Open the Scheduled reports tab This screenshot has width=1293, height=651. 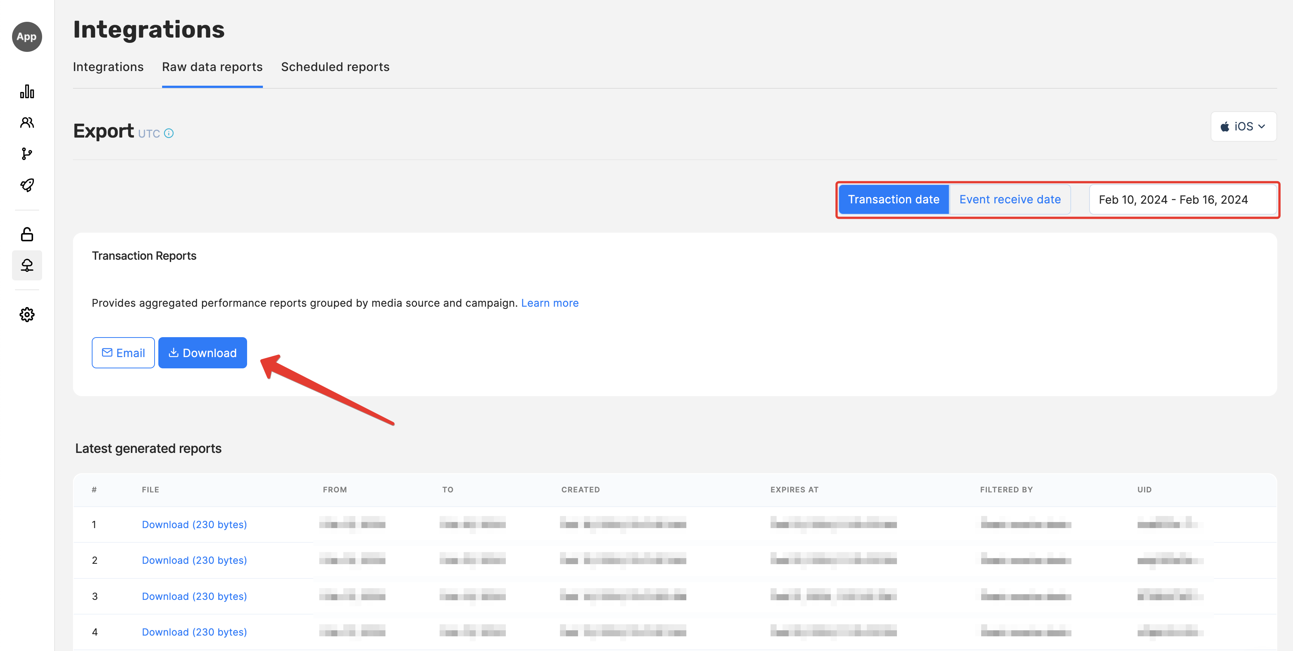coord(335,67)
